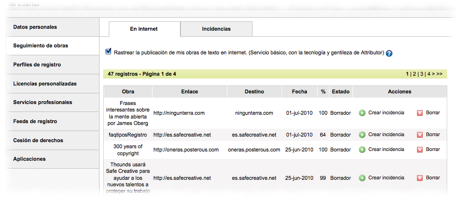Open Perfiles de registro section

37,65
